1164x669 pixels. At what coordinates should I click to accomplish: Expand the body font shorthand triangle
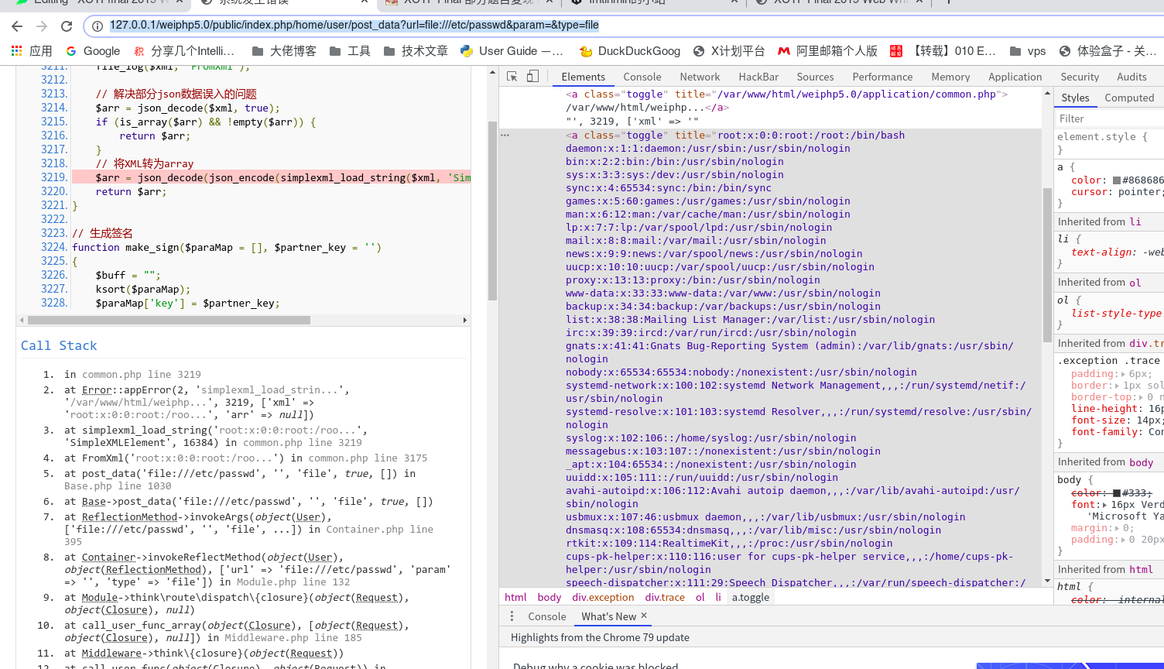1104,505
